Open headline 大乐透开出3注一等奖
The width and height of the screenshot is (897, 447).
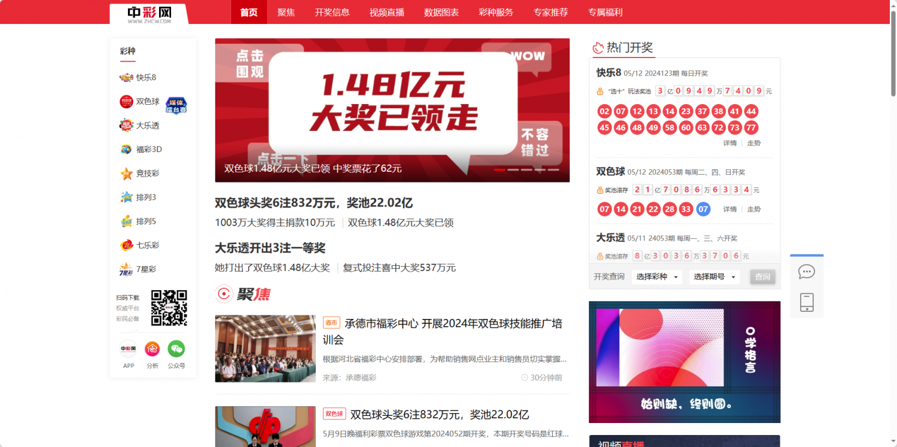tap(270, 248)
